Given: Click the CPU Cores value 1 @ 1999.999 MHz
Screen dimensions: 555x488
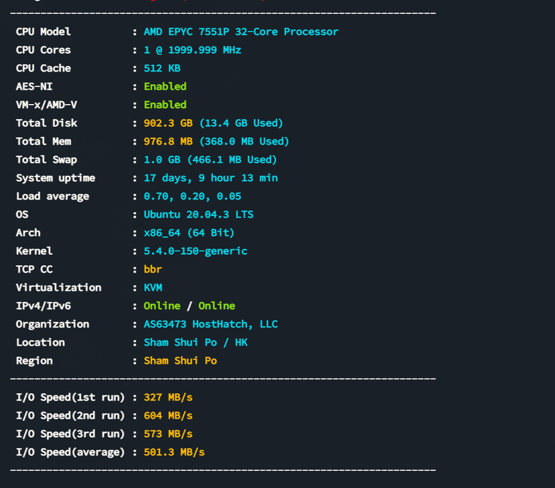Looking at the screenshot, I should pyautogui.click(x=192, y=50).
